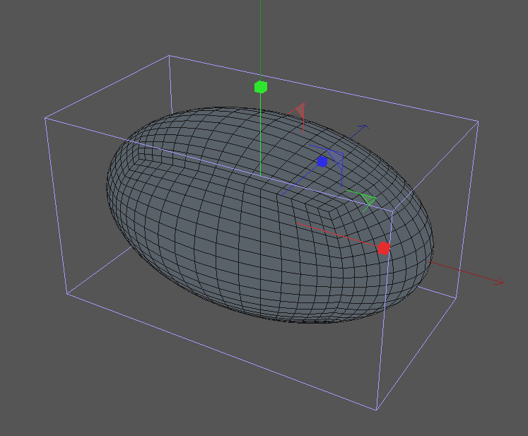Click the red X-axis cube handle
The height and width of the screenshot is (436, 528).
(383, 248)
